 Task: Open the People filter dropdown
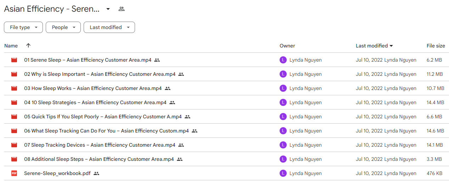point(63,27)
